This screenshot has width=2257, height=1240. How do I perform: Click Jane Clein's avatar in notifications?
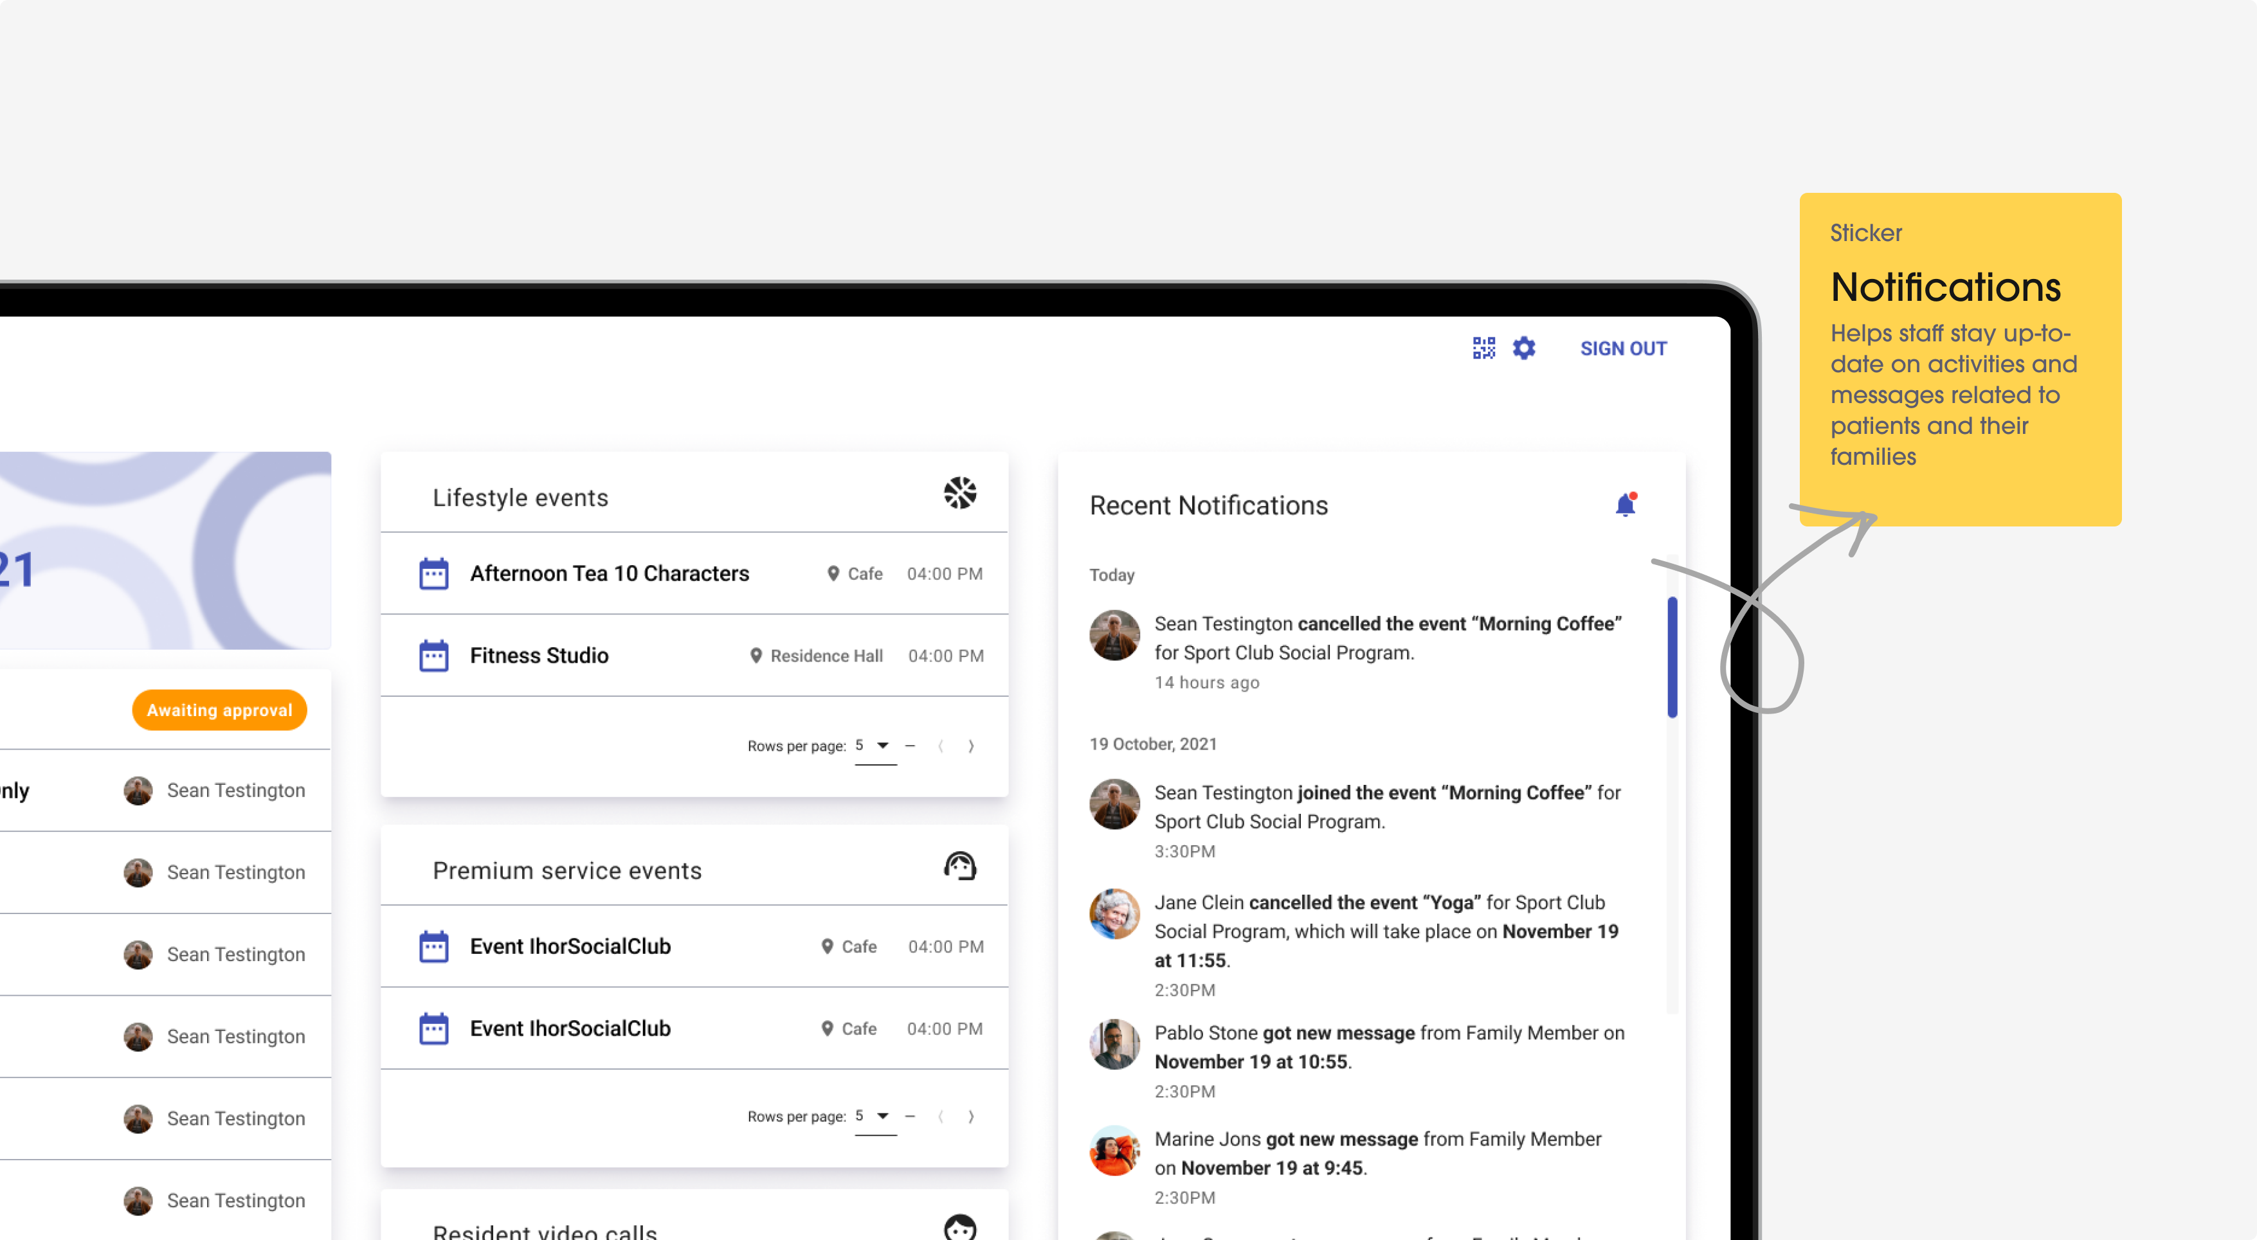pos(1114,914)
